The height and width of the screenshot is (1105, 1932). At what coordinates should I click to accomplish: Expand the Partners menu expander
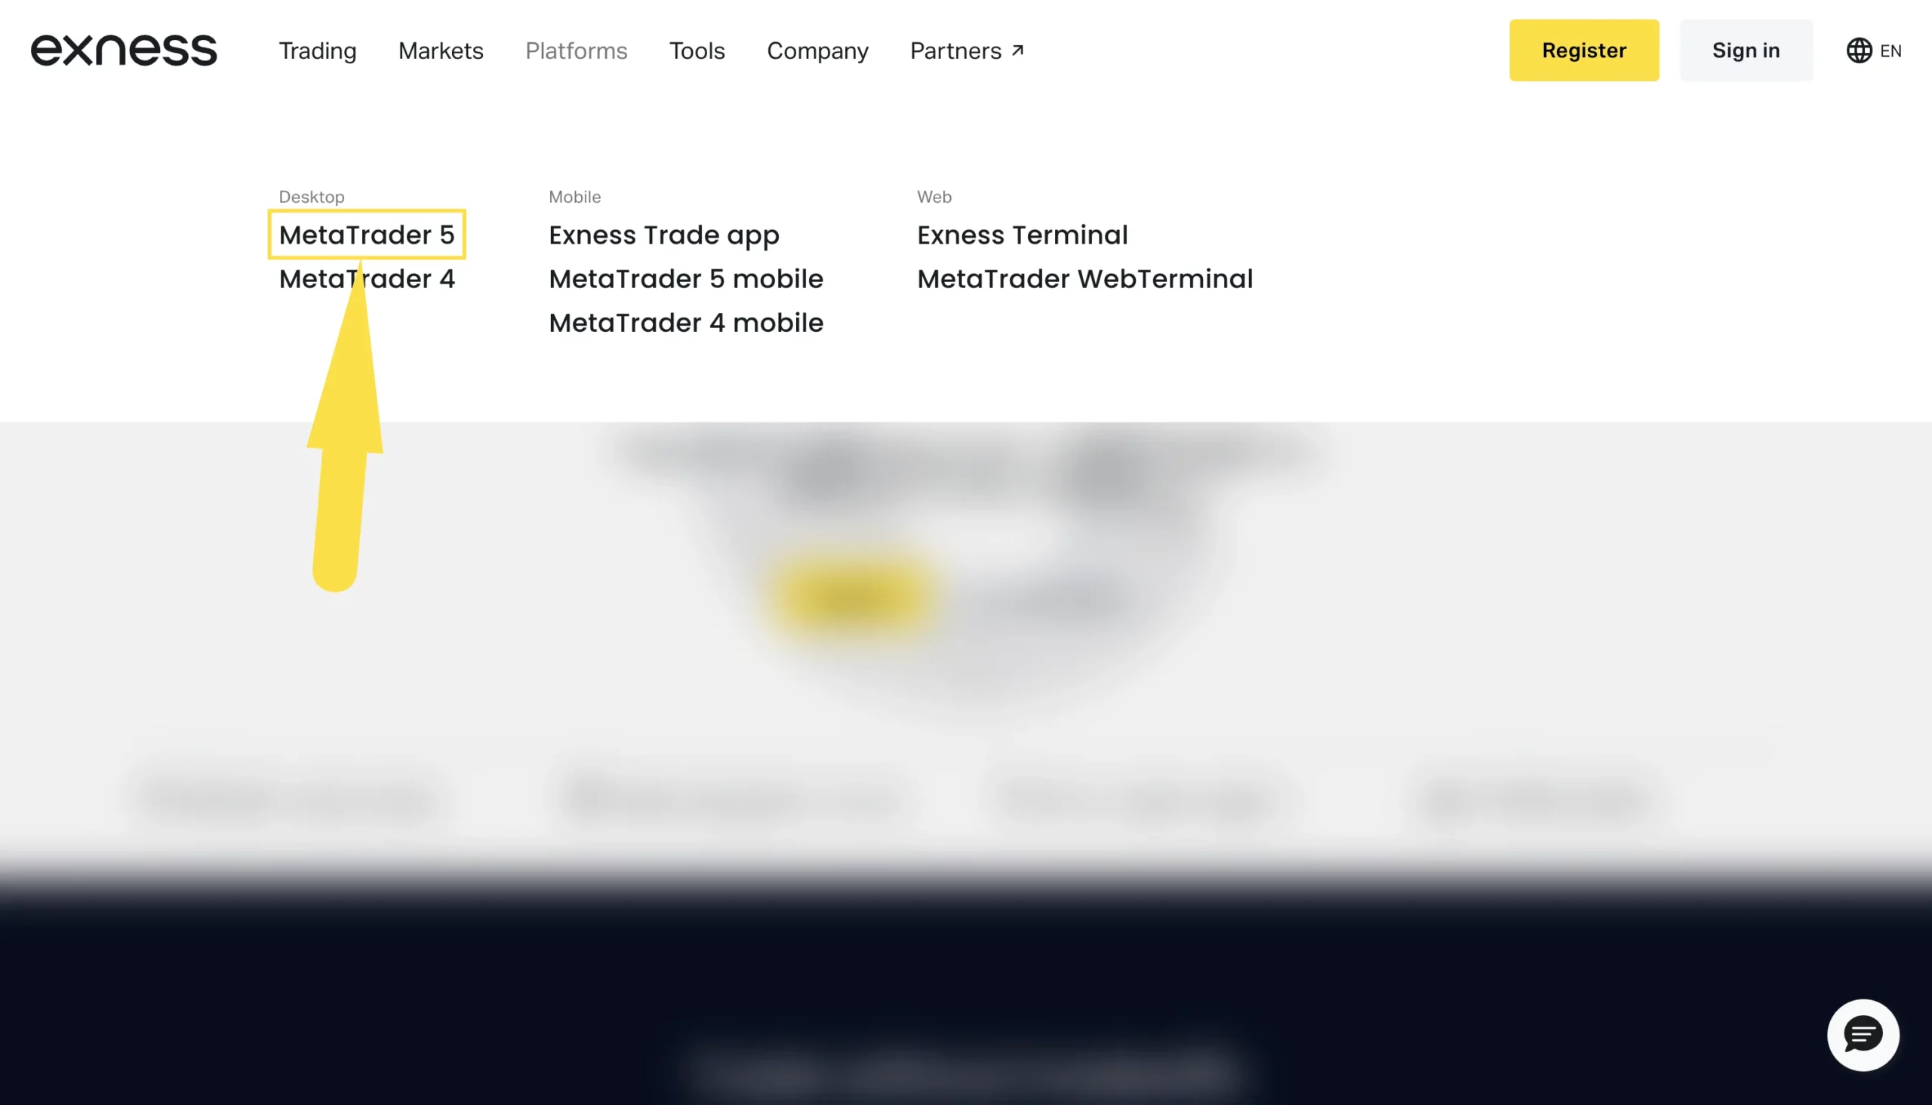tap(968, 51)
